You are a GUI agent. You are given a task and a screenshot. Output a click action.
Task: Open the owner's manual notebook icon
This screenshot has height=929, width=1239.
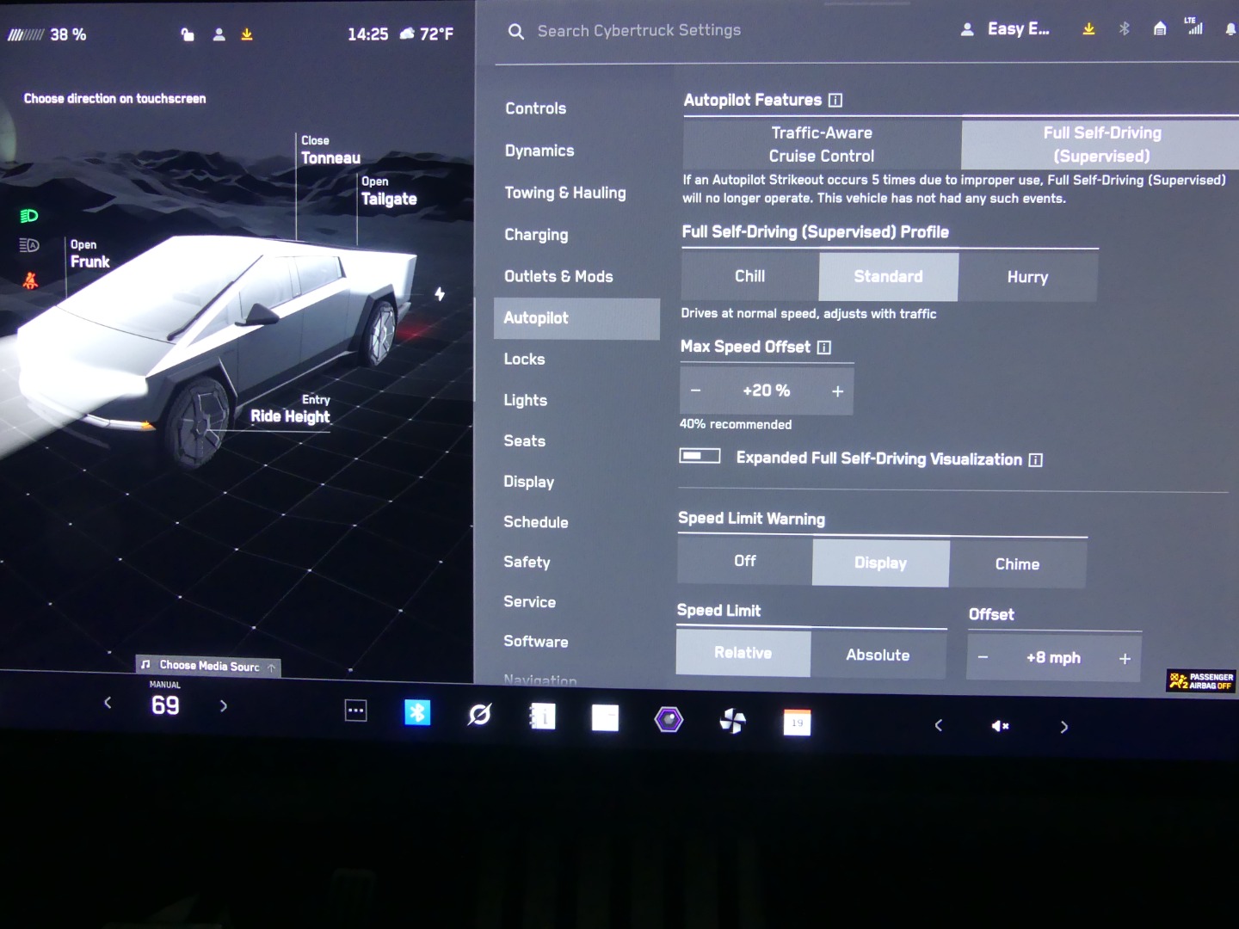[542, 716]
